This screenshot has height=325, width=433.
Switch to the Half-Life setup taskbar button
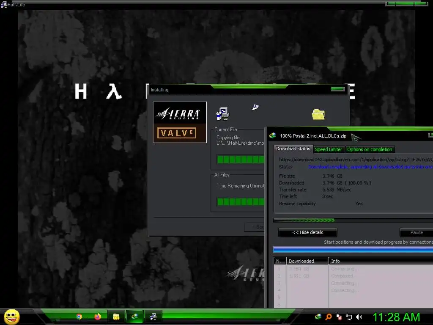point(153,317)
